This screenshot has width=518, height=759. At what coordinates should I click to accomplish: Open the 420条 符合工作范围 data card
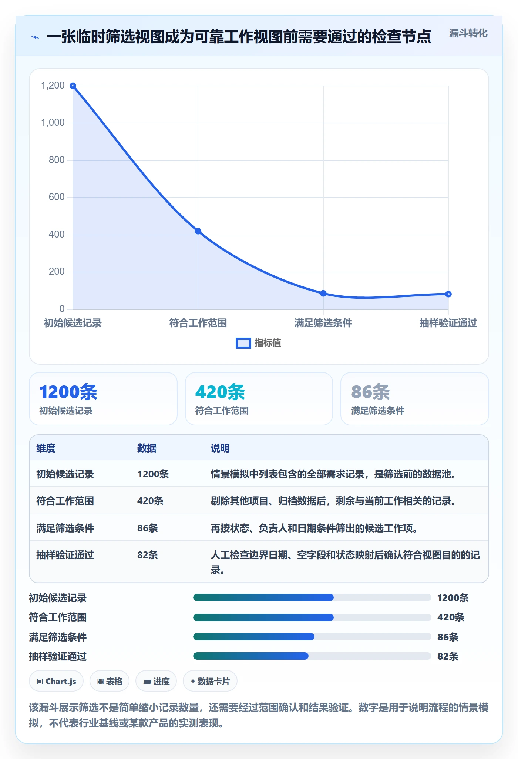pos(259,399)
